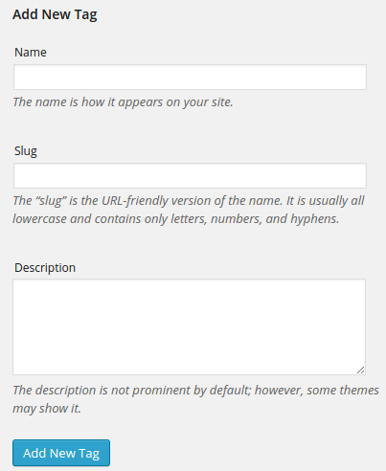Grab the Description textarea resize handle
The height and width of the screenshot is (471, 386).
pos(361,370)
